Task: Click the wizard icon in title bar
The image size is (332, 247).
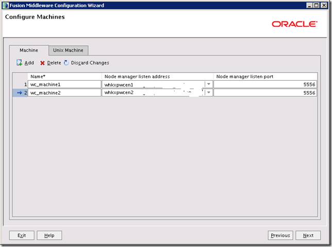Action: [x=6, y=5]
